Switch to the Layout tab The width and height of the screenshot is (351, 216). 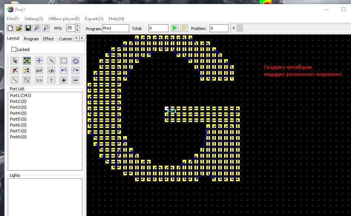click(13, 38)
